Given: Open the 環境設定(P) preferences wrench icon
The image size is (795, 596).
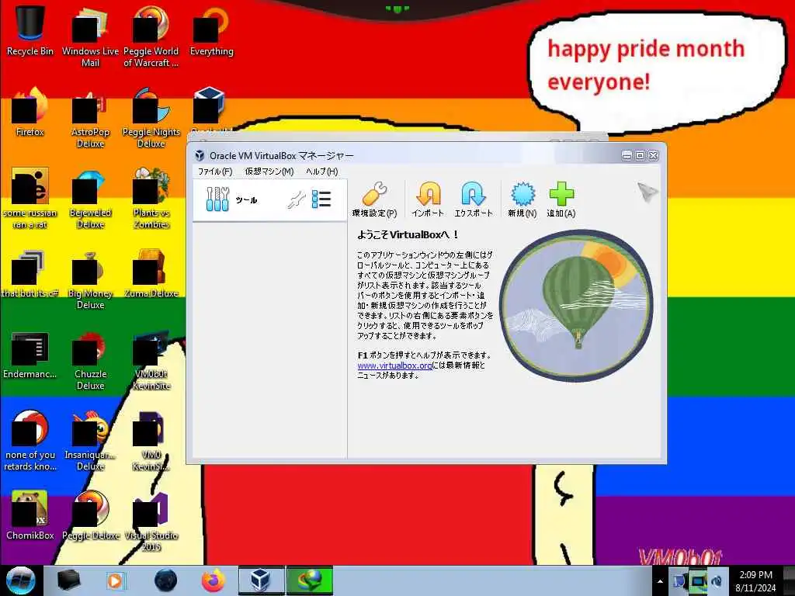Looking at the screenshot, I should 375,199.
